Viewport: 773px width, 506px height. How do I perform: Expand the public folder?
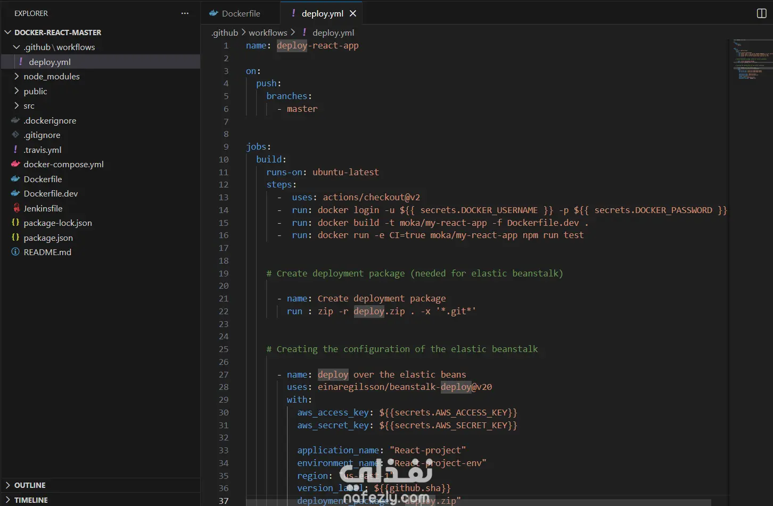pos(17,91)
